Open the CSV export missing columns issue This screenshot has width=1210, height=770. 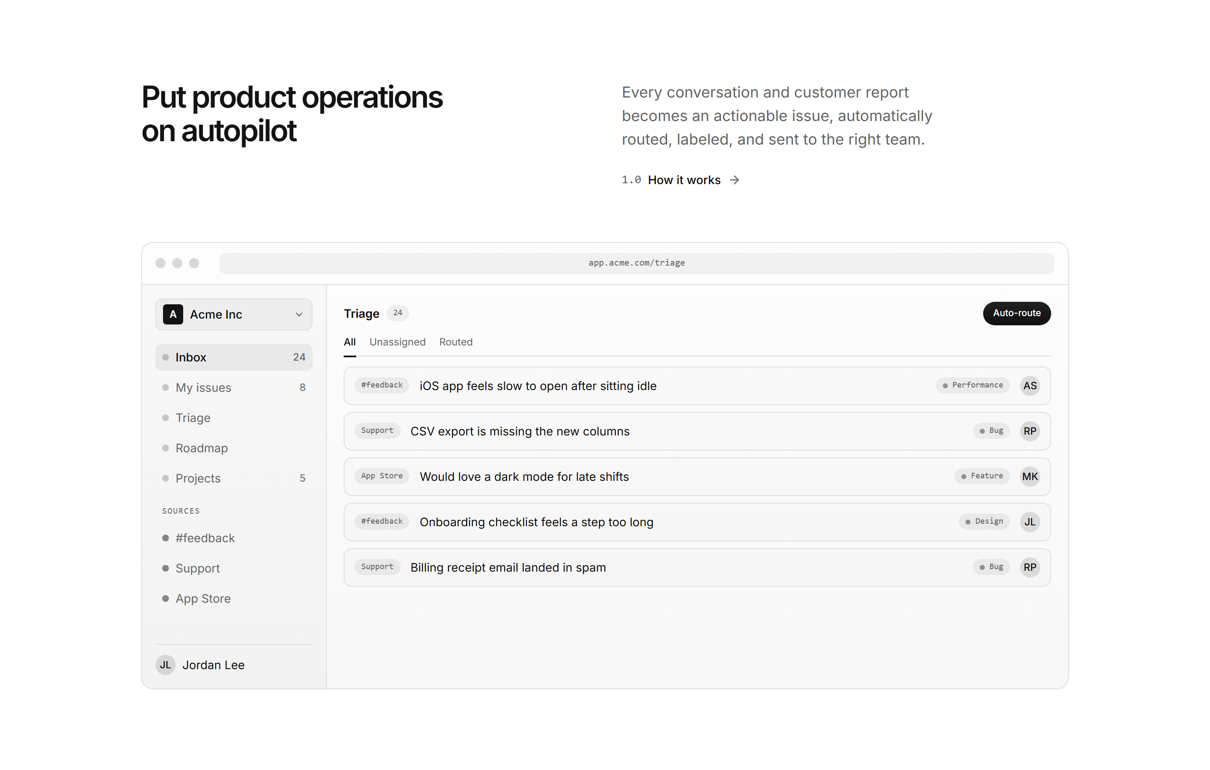[x=697, y=431]
